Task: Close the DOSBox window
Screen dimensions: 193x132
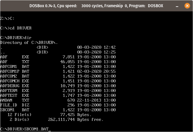Action: point(187,6)
